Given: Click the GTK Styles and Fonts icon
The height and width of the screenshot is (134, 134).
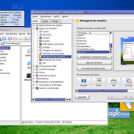Looking at the screenshot, I should pos(41,44).
